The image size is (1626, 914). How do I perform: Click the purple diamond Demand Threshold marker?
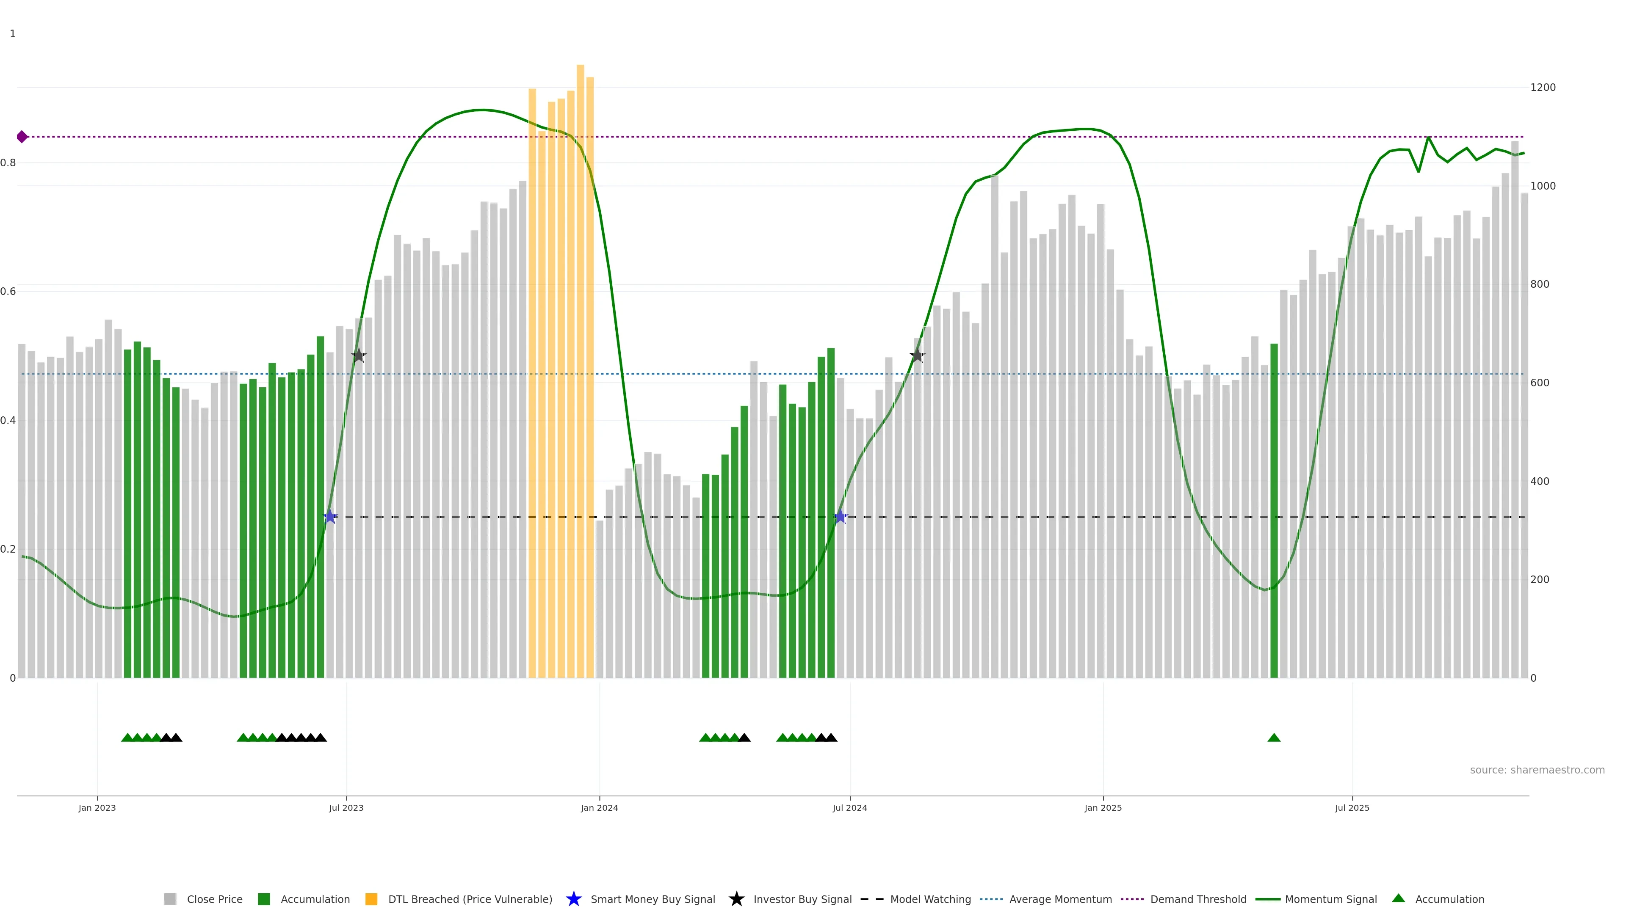click(x=22, y=137)
